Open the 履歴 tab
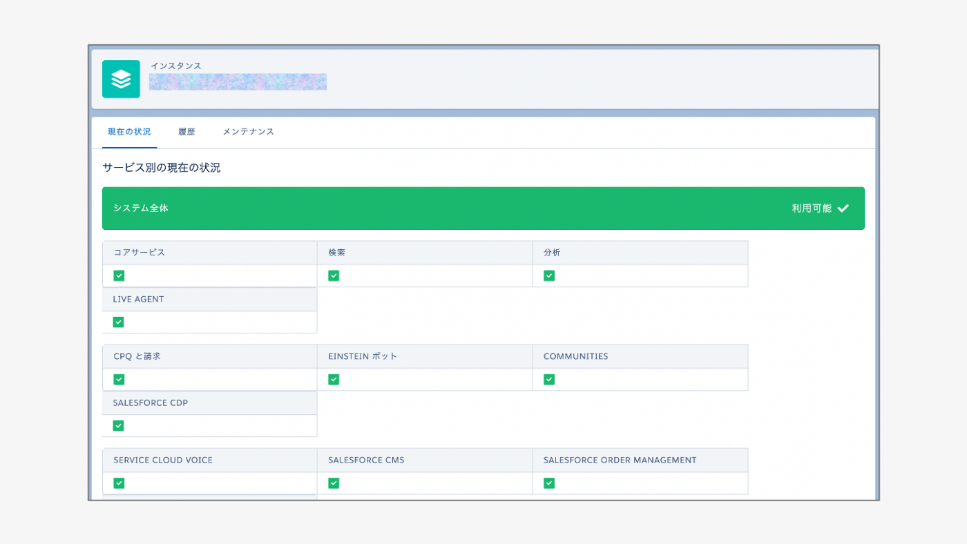The height and width of the screenshot is (544, 967). pos(186,132)
